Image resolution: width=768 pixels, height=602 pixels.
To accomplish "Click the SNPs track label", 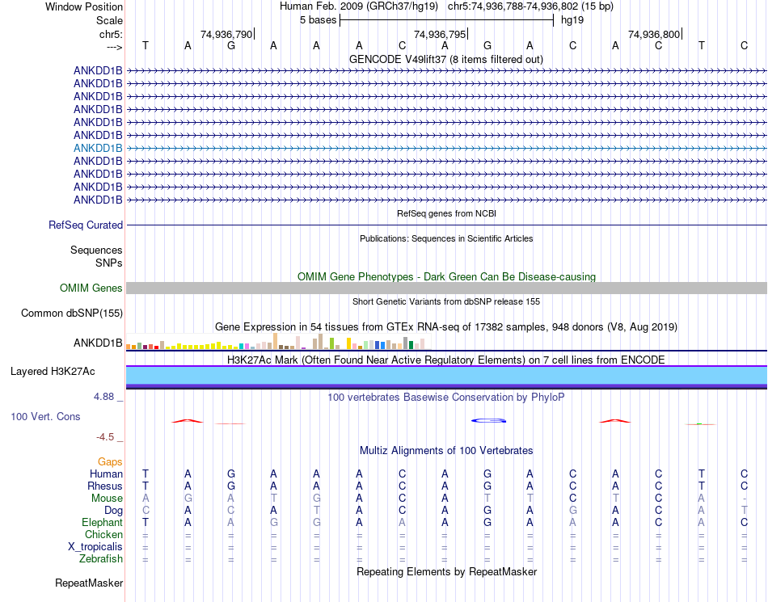I will pos(109,263).
